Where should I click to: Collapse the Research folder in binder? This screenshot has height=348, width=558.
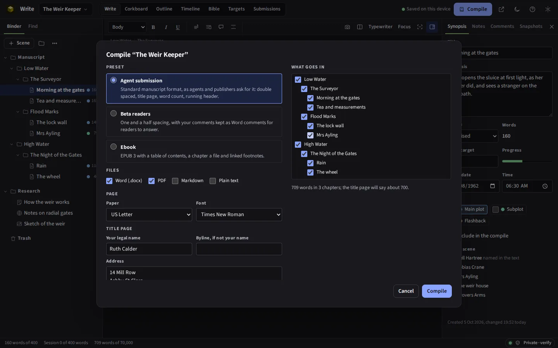tap(5, 191)
